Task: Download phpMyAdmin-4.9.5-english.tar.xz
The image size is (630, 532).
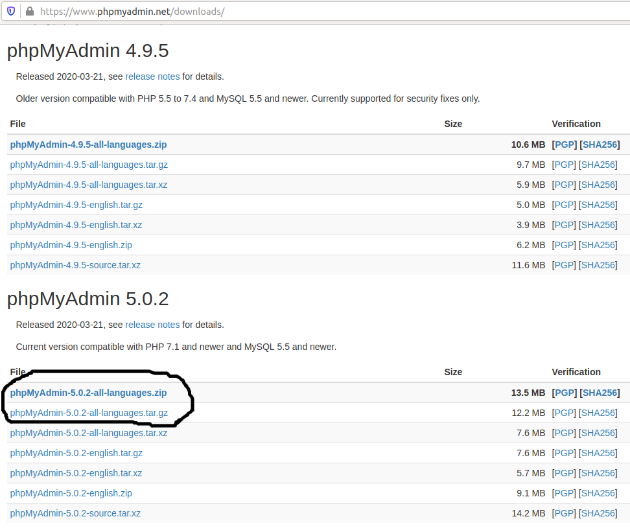Action: (76, 225)
